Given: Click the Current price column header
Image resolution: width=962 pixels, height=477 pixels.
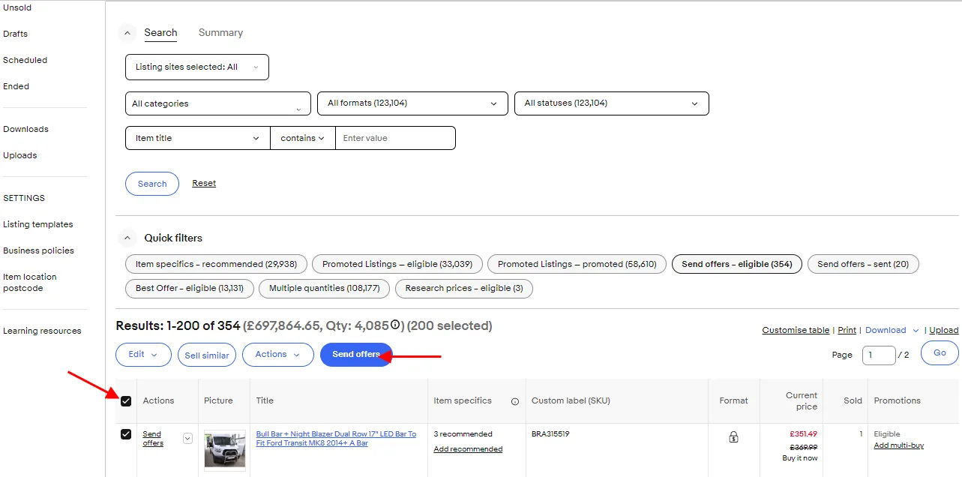Looking at the screenshot, I should (x=801, y=401).
